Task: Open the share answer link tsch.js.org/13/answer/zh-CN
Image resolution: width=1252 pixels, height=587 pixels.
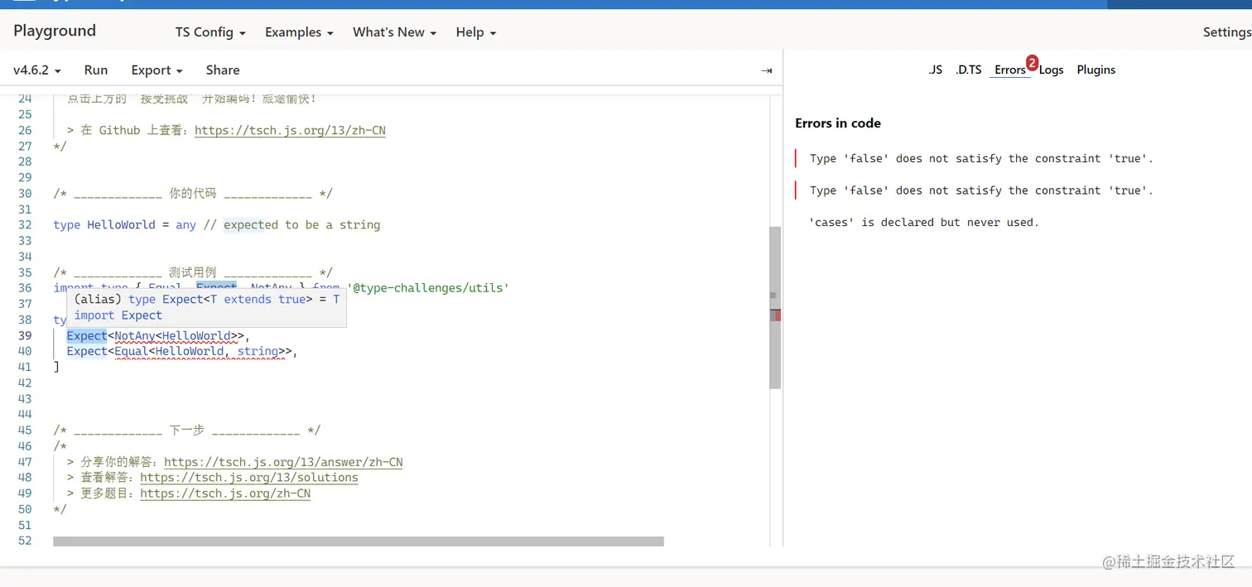Action: click(283, 462)
